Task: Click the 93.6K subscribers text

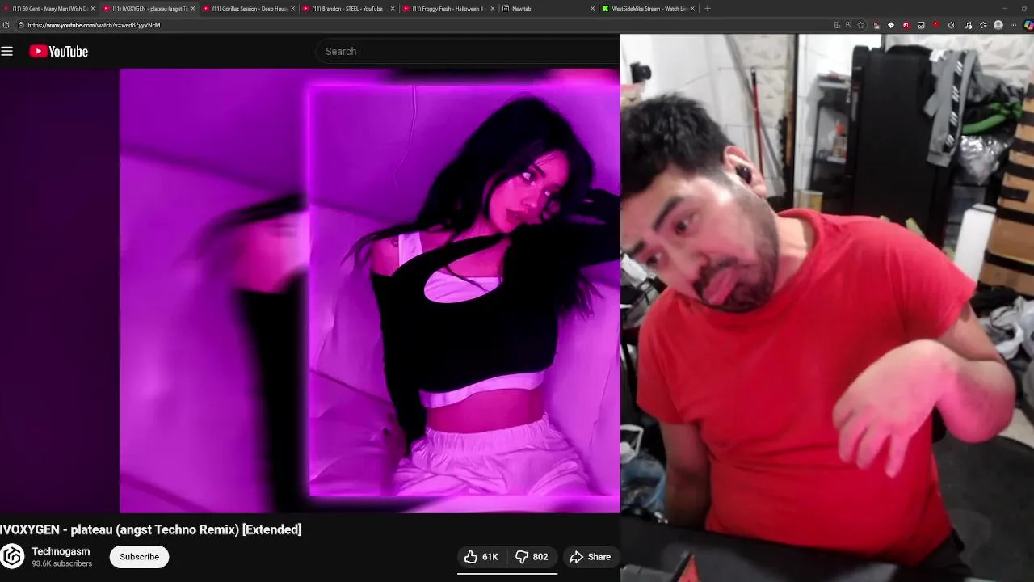Action: [62, 563]
